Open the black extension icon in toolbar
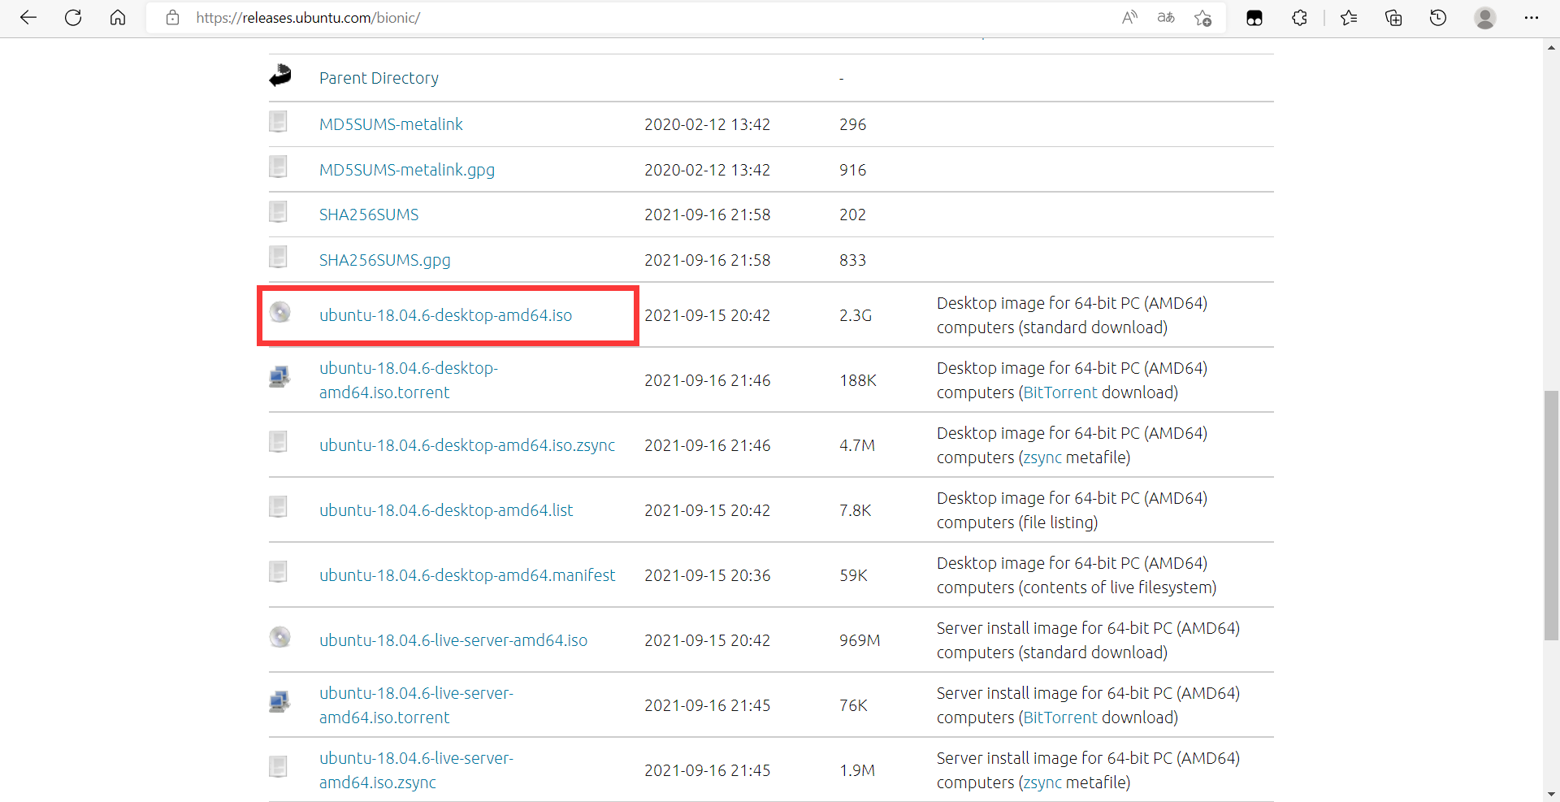The image size is (1560, 802). 1254,18
